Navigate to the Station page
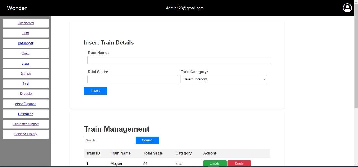The image size is (358, 167). pos(26,74)
